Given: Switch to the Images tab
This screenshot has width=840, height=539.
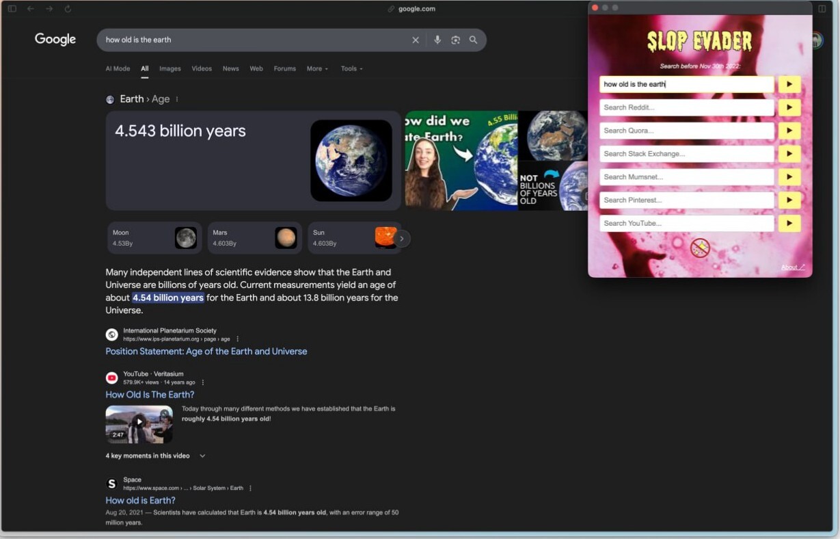Looking at the screenshot, I should pyautogui.click(x=170, y=68).
